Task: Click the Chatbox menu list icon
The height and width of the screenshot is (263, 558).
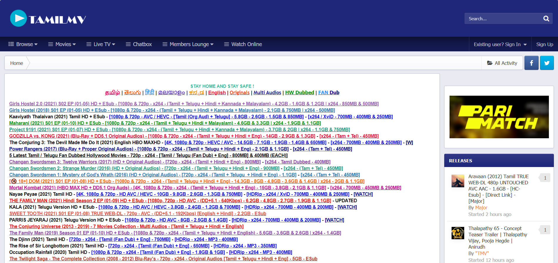Action: click(x=128, y=44)
